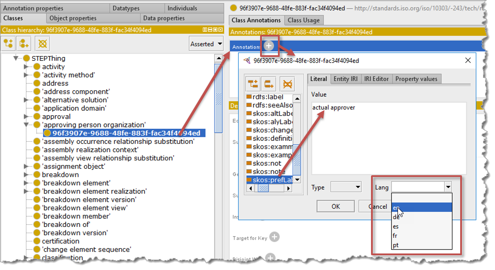This screenshot has width=495, height=270.
Task: Add sub property icon in annotation dialog
Action: pos(254,84)
